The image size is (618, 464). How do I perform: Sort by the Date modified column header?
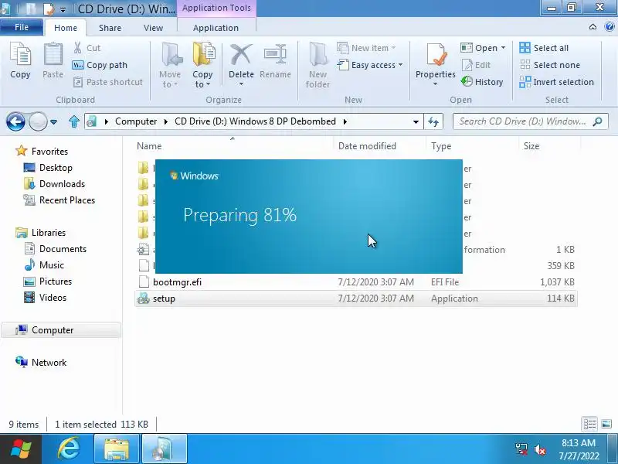367,146
